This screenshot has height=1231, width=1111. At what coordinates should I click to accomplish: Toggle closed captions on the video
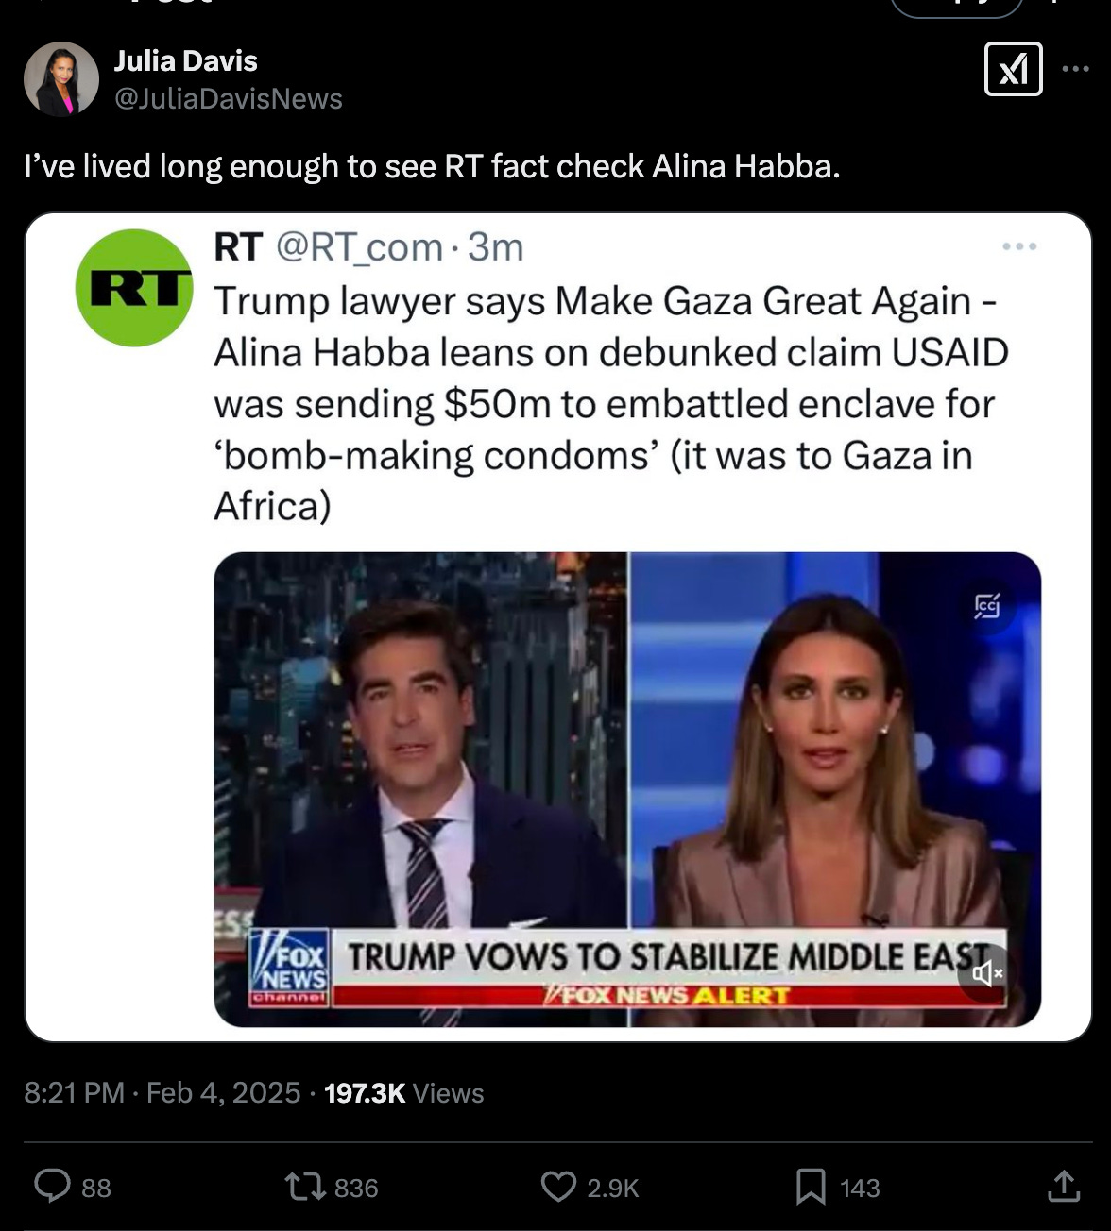tap(987, 605)
